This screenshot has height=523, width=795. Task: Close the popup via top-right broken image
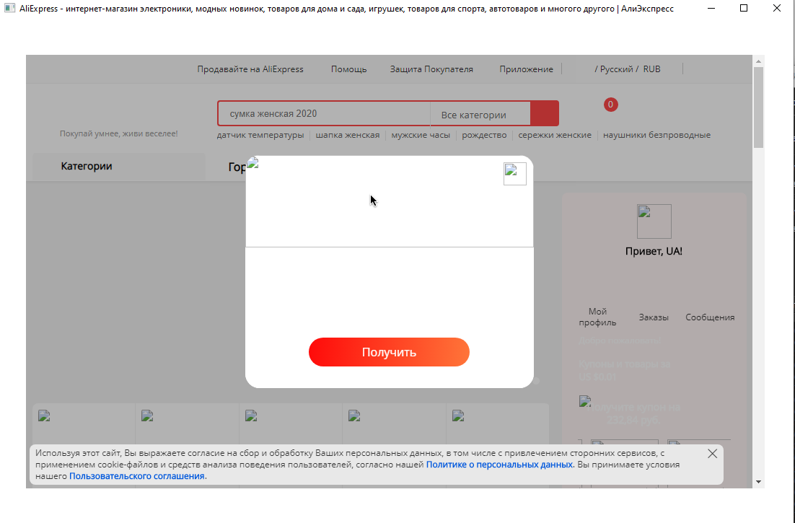(x=514, y=174)
